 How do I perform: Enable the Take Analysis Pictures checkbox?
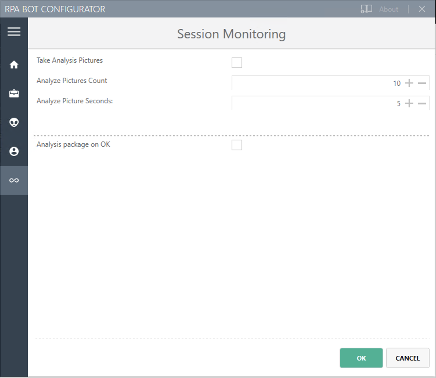click(237, 63)
